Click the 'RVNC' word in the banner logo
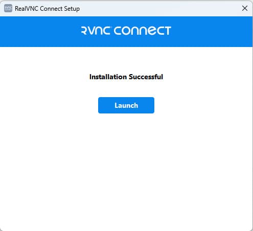 (96, 31)
